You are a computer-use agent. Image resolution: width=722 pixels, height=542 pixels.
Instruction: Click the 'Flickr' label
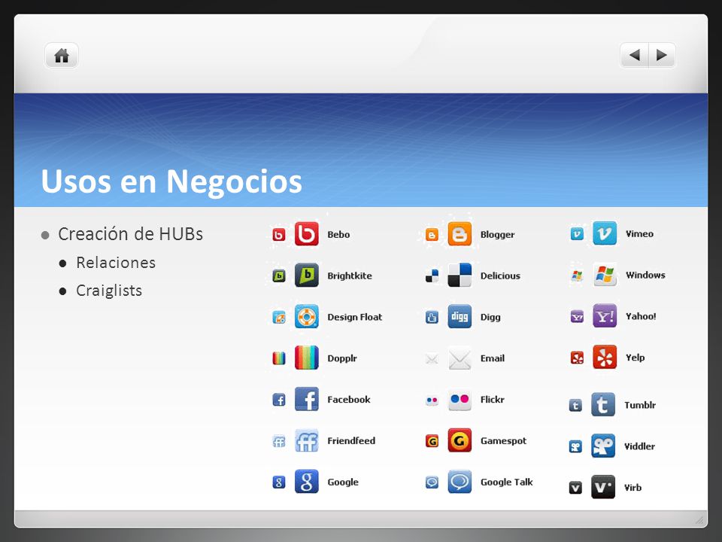pos(492,400)
